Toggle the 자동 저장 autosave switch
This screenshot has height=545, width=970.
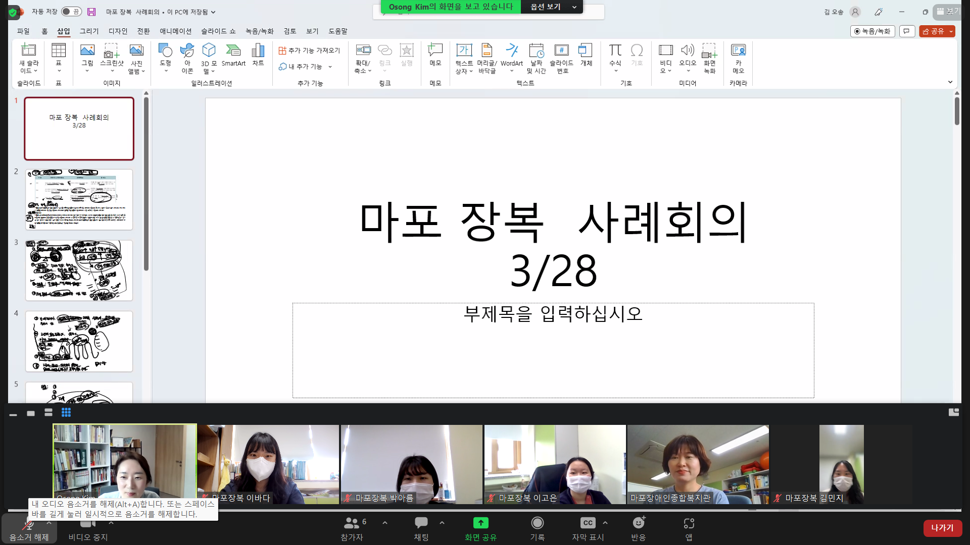tap(71, 12)
